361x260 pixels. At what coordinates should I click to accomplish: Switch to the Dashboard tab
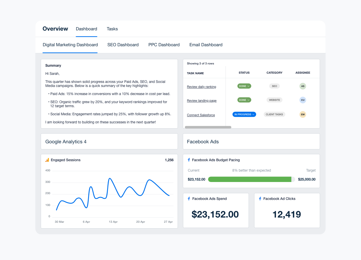pos(86,29)
